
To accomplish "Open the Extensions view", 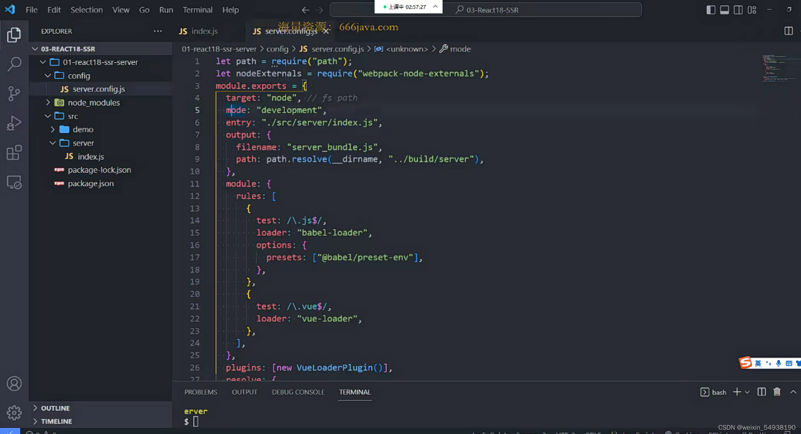I will pos(14,153).
